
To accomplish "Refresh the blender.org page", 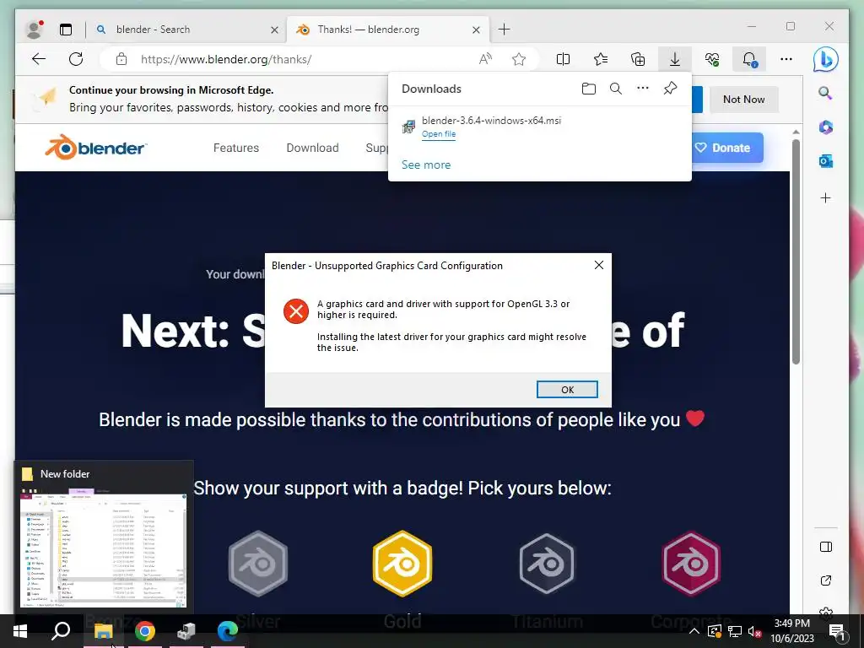I will pyautogui.click(x=76, y=59).
